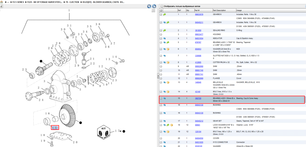The width and height of the screenshot is (306, 147).
Task: Go to the catalog home icon
Action: point(2,2)
